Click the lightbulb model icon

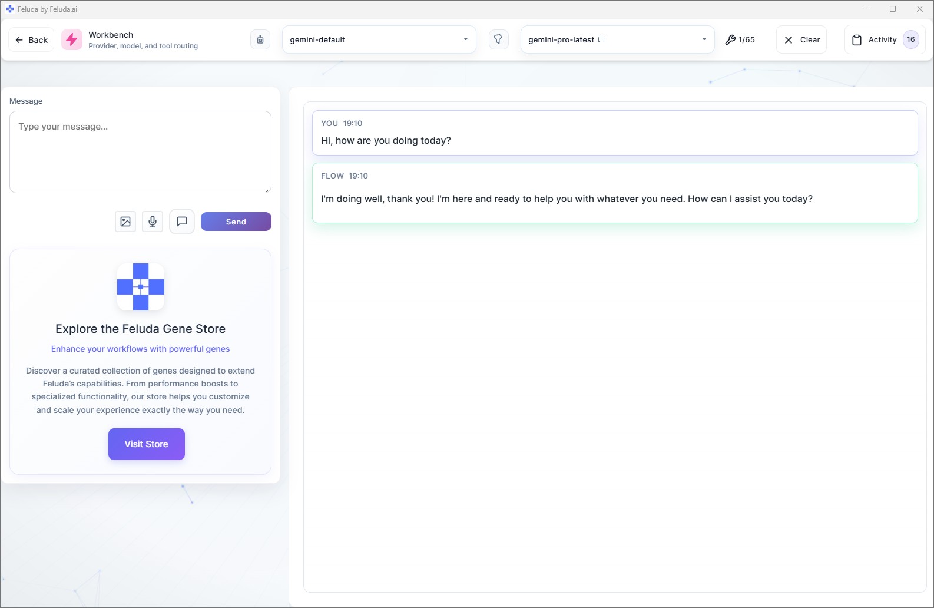pos(498,39)
